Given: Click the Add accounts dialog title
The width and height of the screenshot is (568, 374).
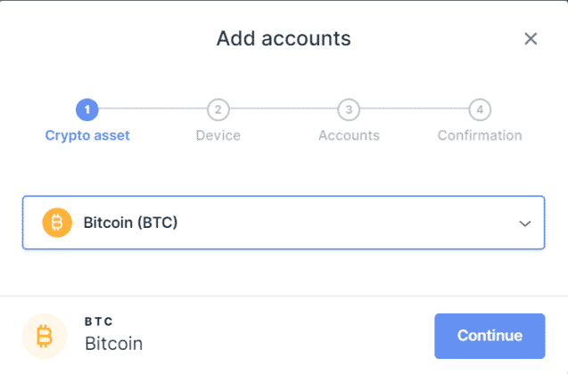Looking at the screenshot, I should [284, 38].
